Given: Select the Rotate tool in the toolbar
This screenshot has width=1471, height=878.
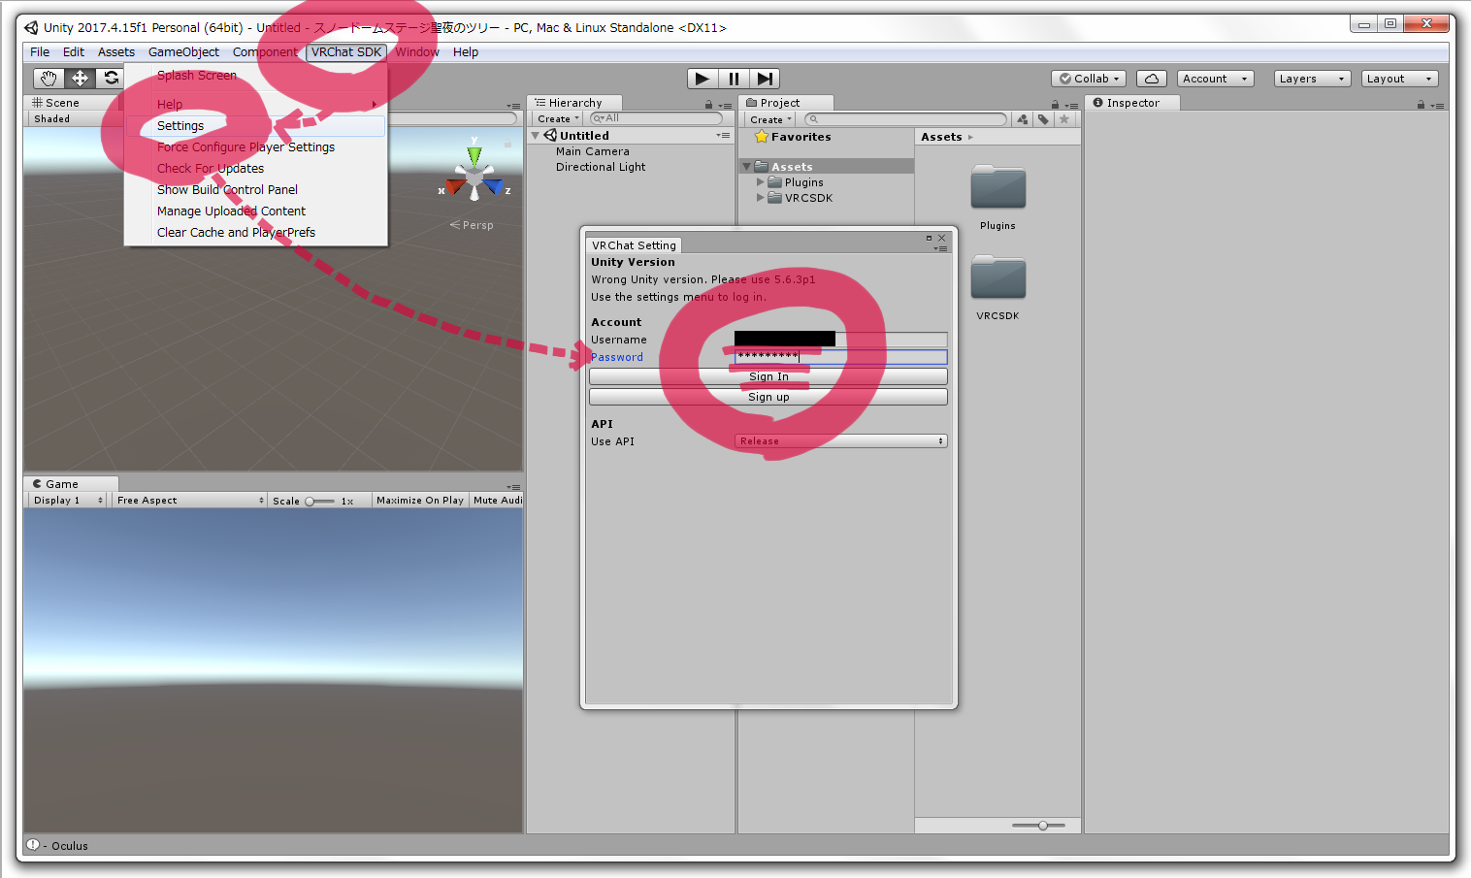Looking at the screenshot, I should pos(111,79).
